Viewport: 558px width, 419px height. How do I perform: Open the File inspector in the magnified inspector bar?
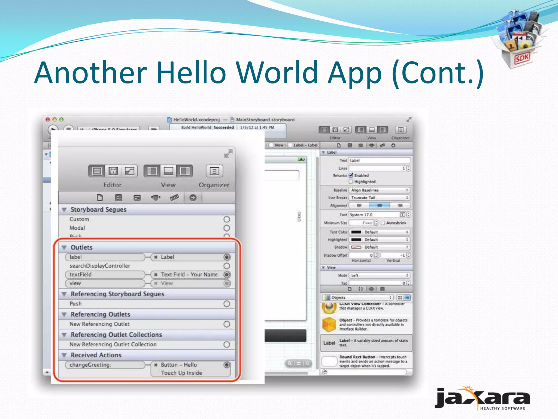pyautogui.click(x=100, y=197)
